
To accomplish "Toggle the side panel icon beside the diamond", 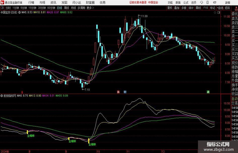I will pyautogui.click(x=219, y=13).
